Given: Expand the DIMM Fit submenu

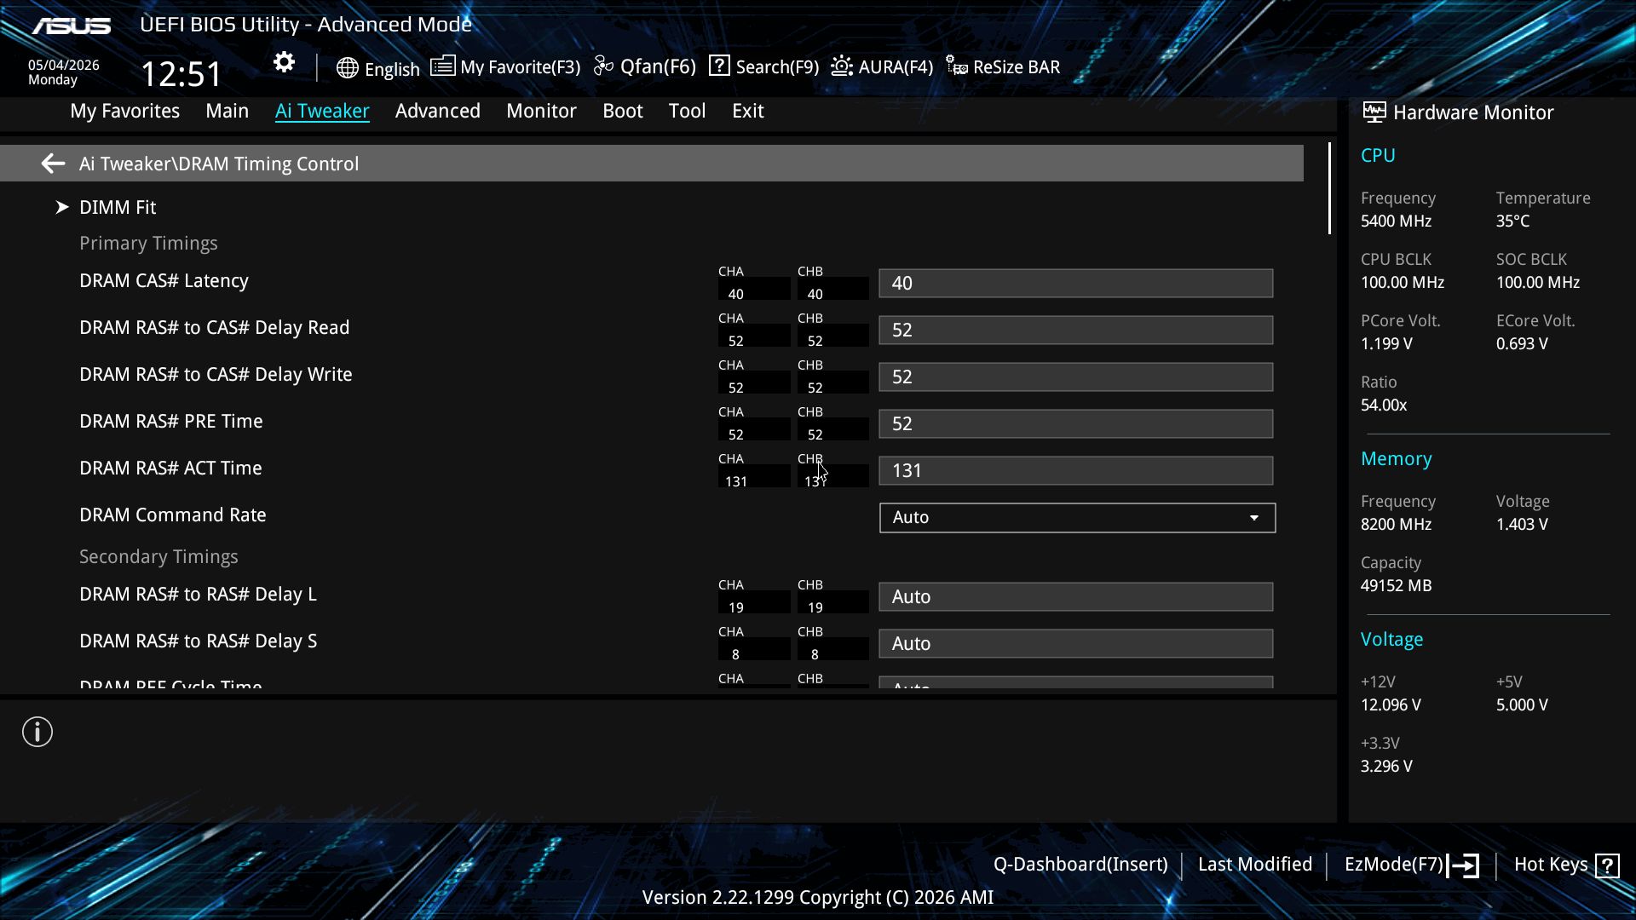Looking at the screenshot, I should pyautogui.click(x=118, y=207).
